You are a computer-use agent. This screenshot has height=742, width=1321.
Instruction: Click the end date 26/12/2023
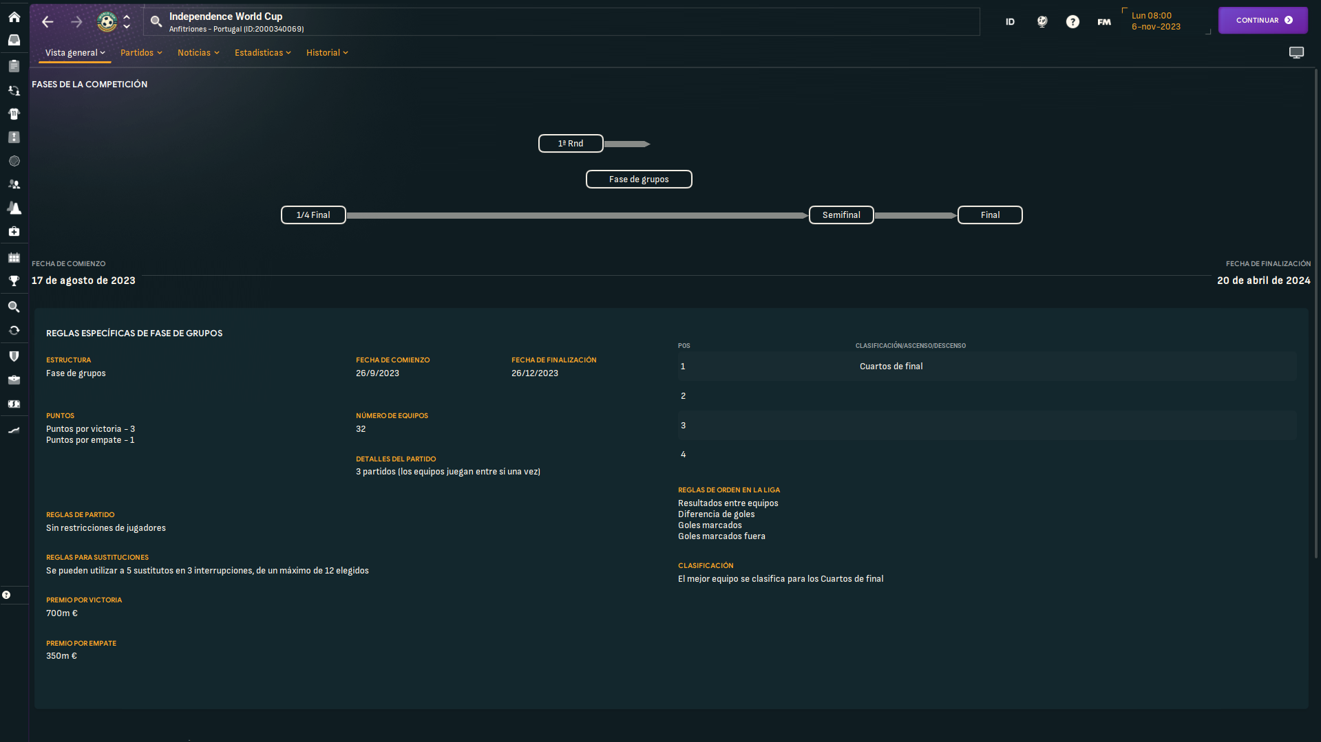pos(535,373)
